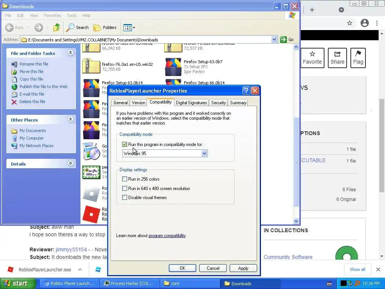Click Apply in Properties dialog
385x289 pixels.
(243, 268)
